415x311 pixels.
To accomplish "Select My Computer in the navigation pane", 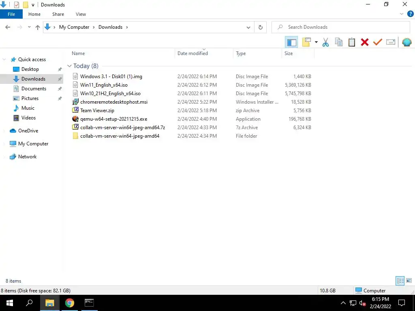I will point(33,144).
